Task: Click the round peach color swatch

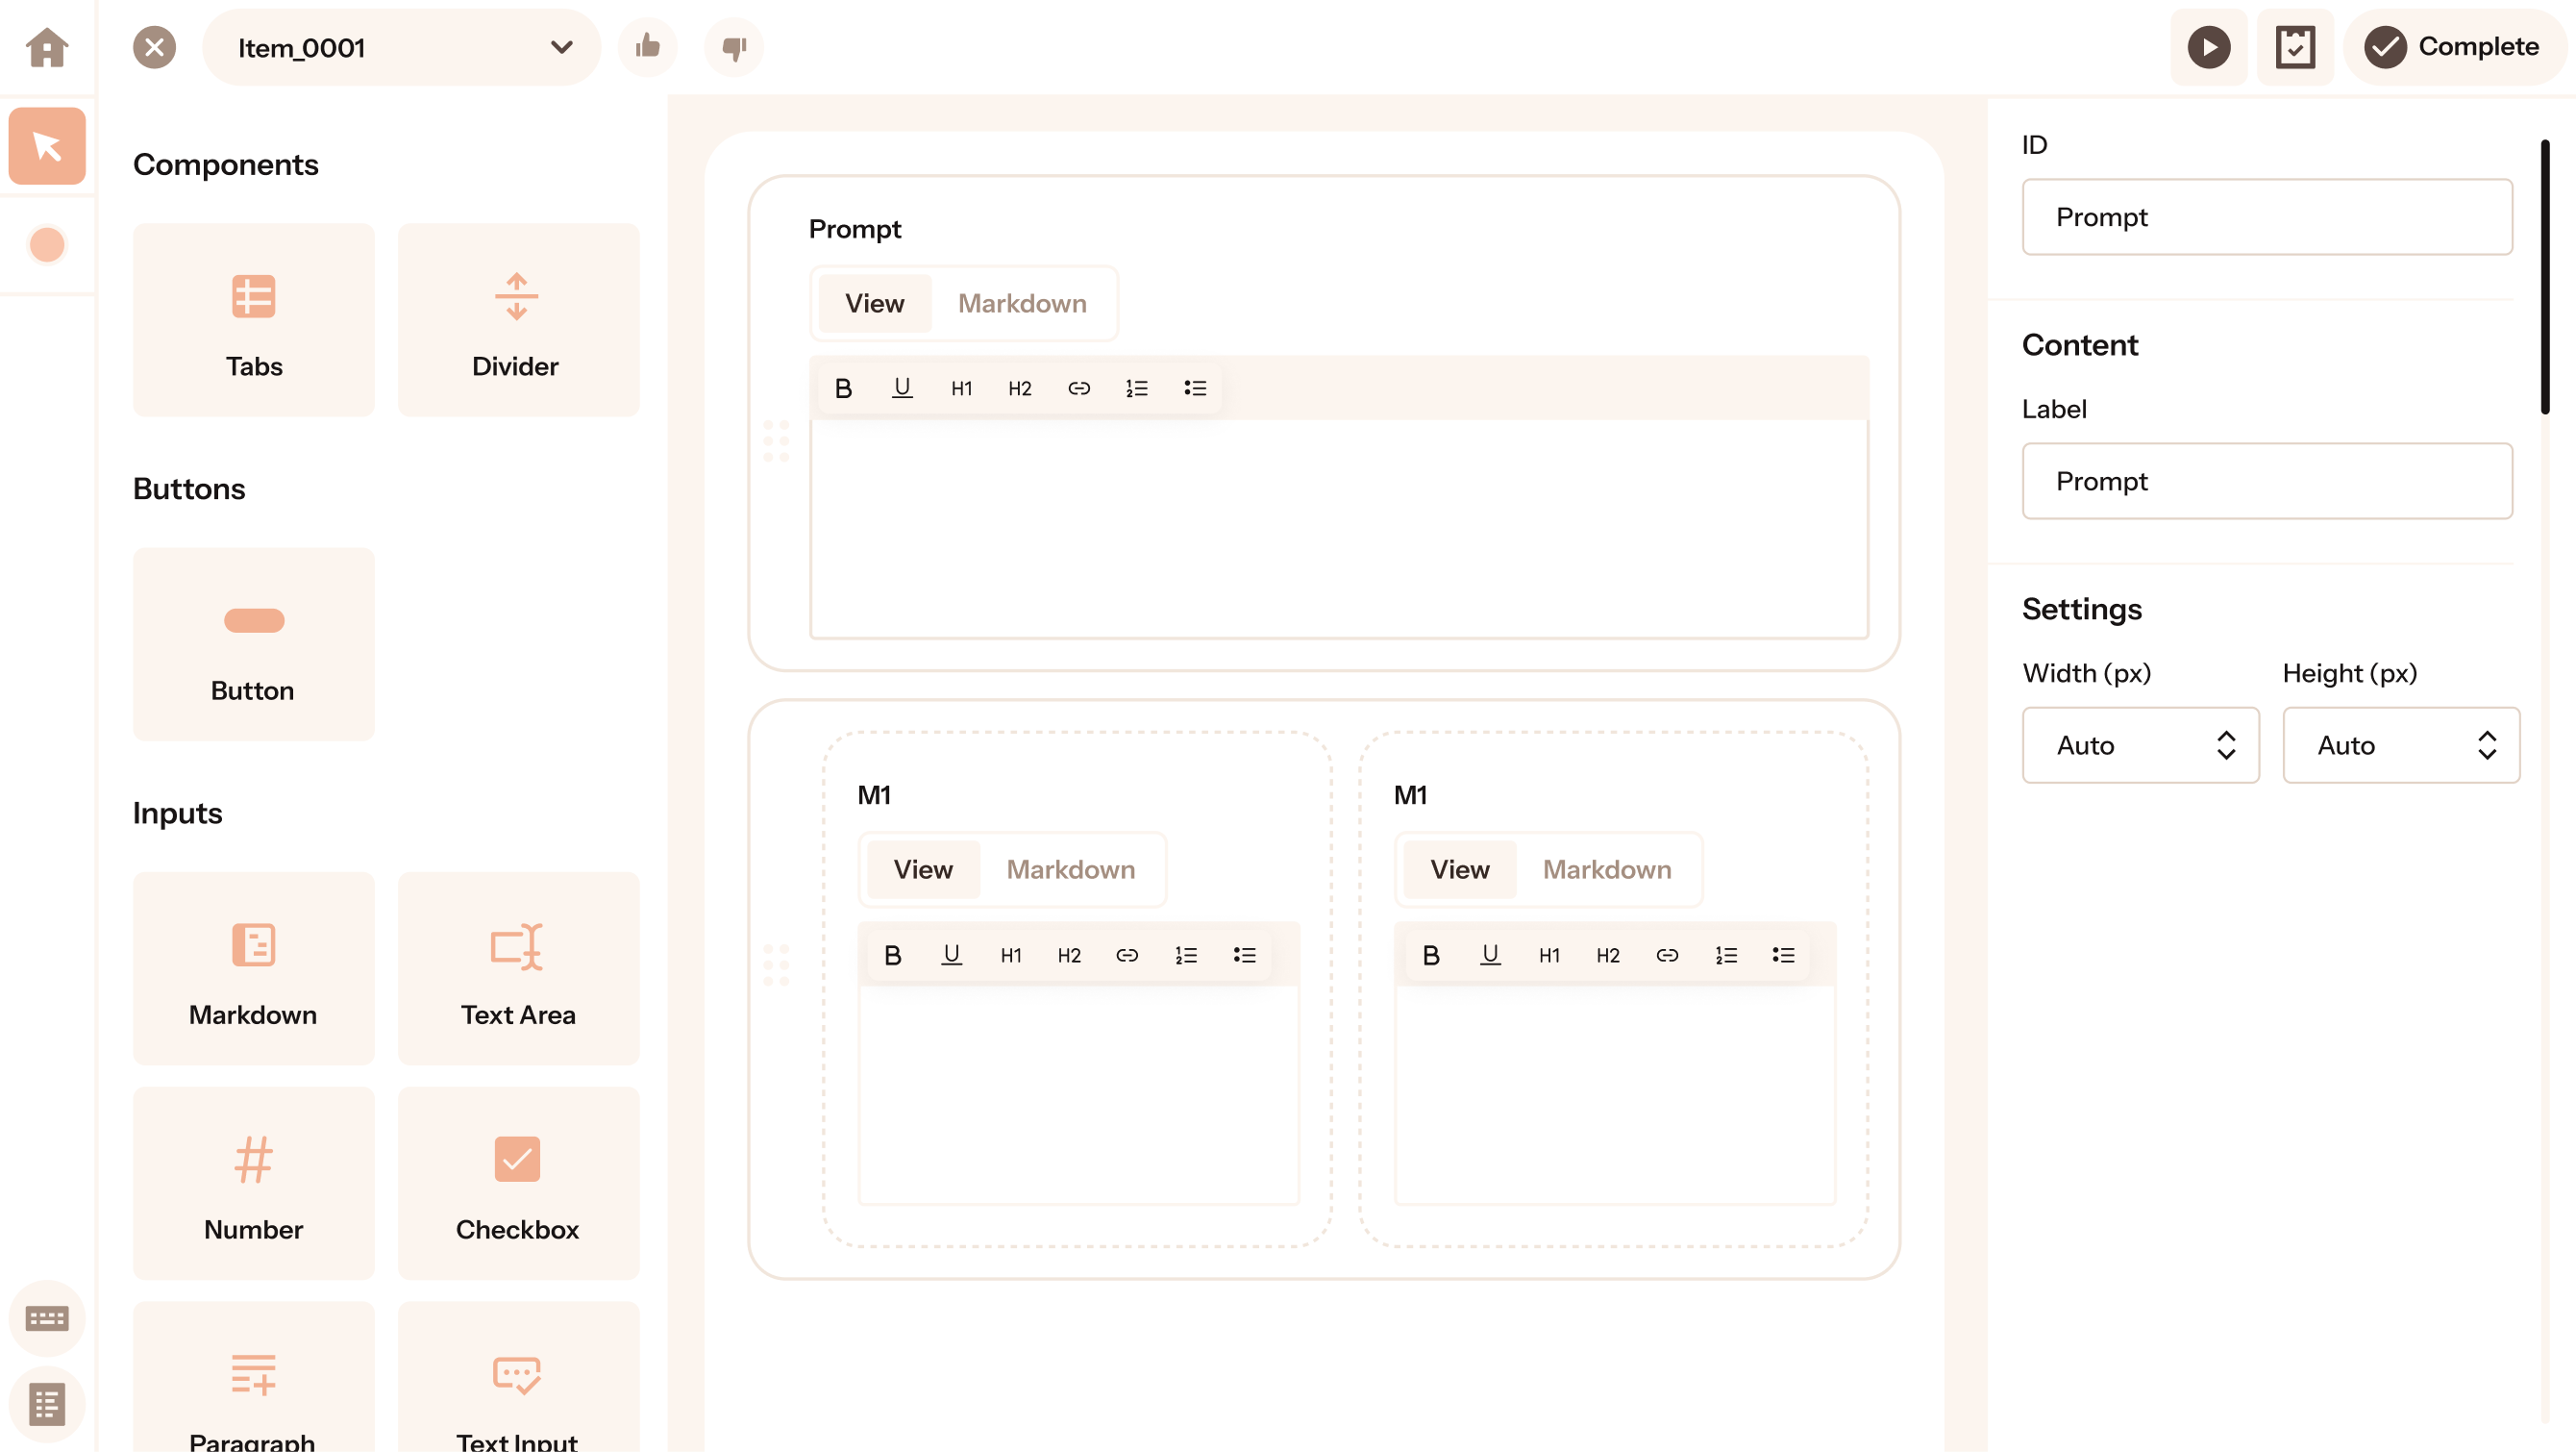Action: [x=47, y=244]
